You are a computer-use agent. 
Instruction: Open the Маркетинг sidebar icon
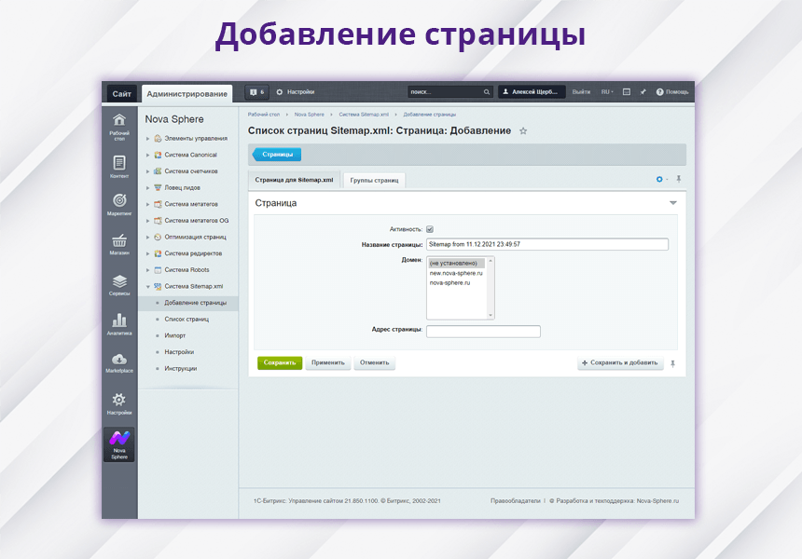point(119,204)
